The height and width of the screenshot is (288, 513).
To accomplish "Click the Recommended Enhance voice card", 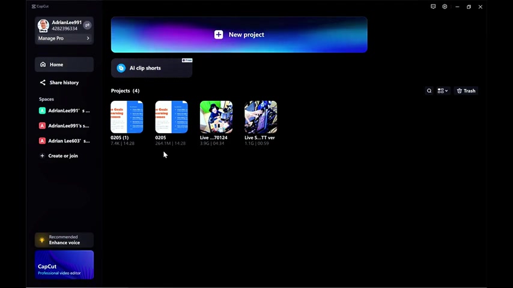I will click(64, 240).
